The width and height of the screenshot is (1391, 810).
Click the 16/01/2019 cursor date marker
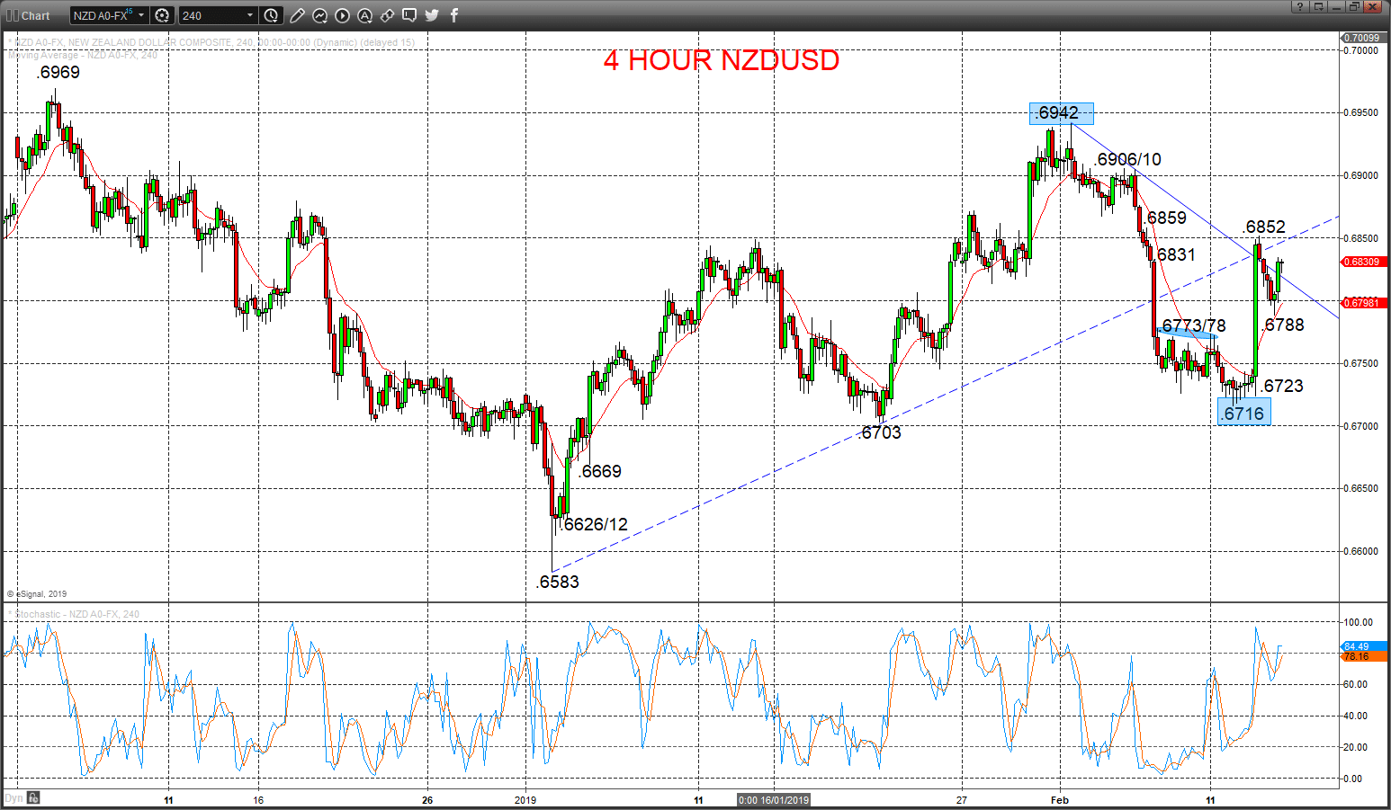point(774,799)
